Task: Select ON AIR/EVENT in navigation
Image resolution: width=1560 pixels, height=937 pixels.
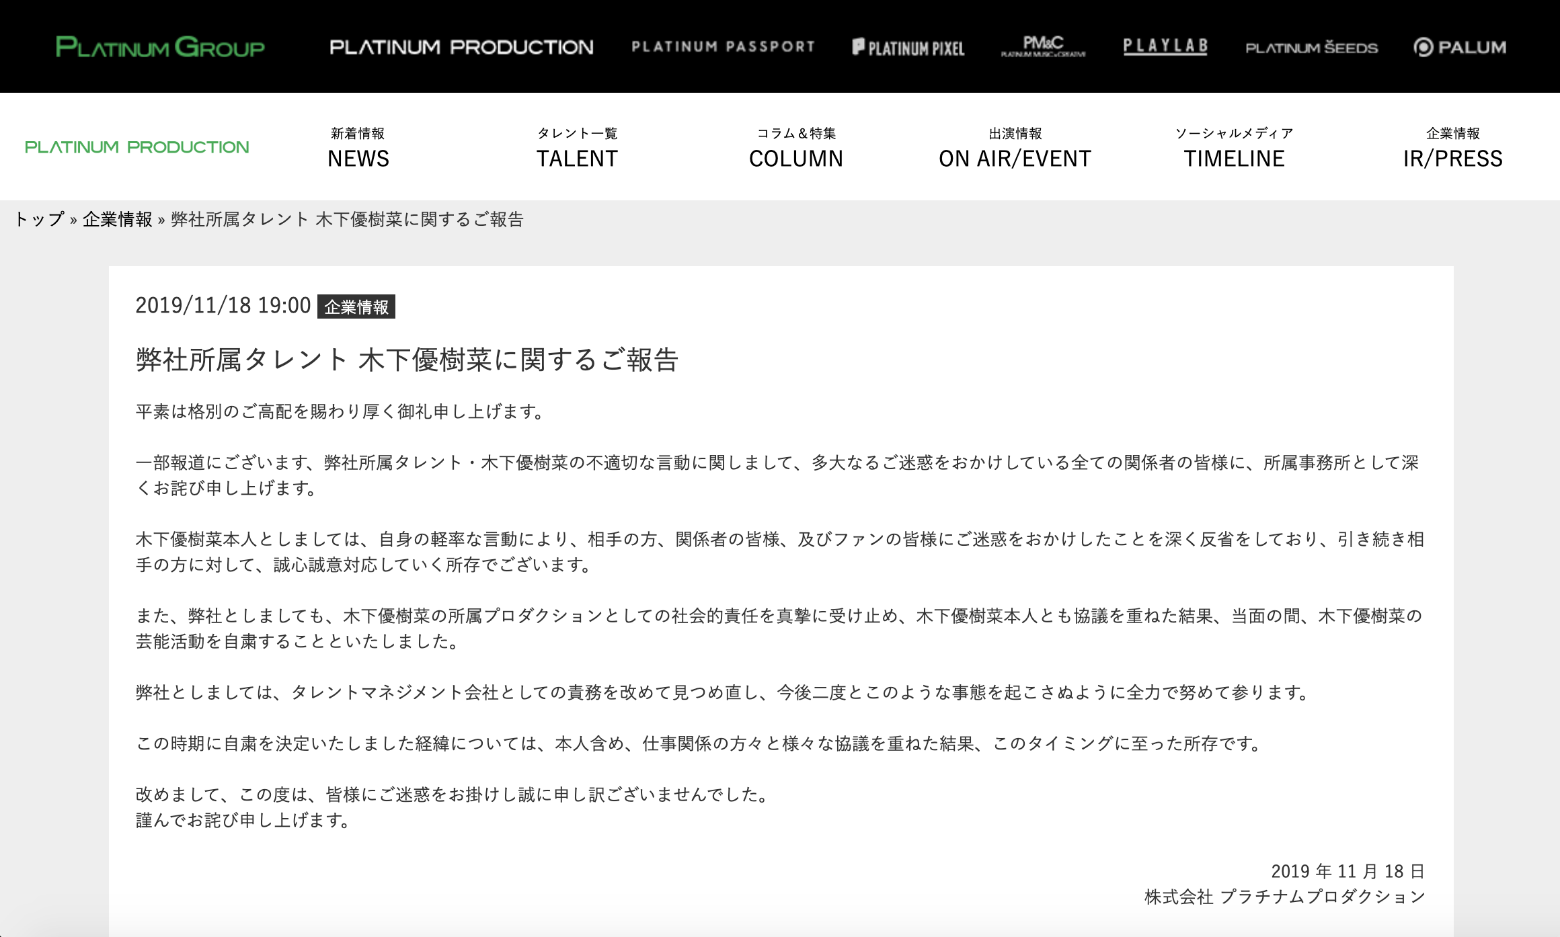Action: [1015, 149]
